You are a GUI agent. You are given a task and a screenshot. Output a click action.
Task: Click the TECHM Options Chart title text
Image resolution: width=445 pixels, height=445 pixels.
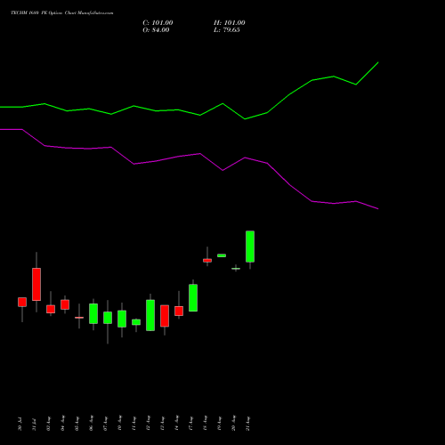click(62, 13)
